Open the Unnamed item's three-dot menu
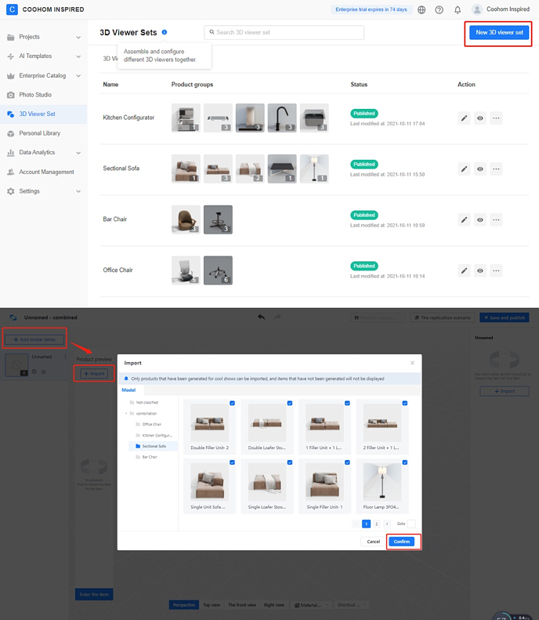The height and width of the screenshot is (620, 539). pyautogui.click(x=65, y=357)
